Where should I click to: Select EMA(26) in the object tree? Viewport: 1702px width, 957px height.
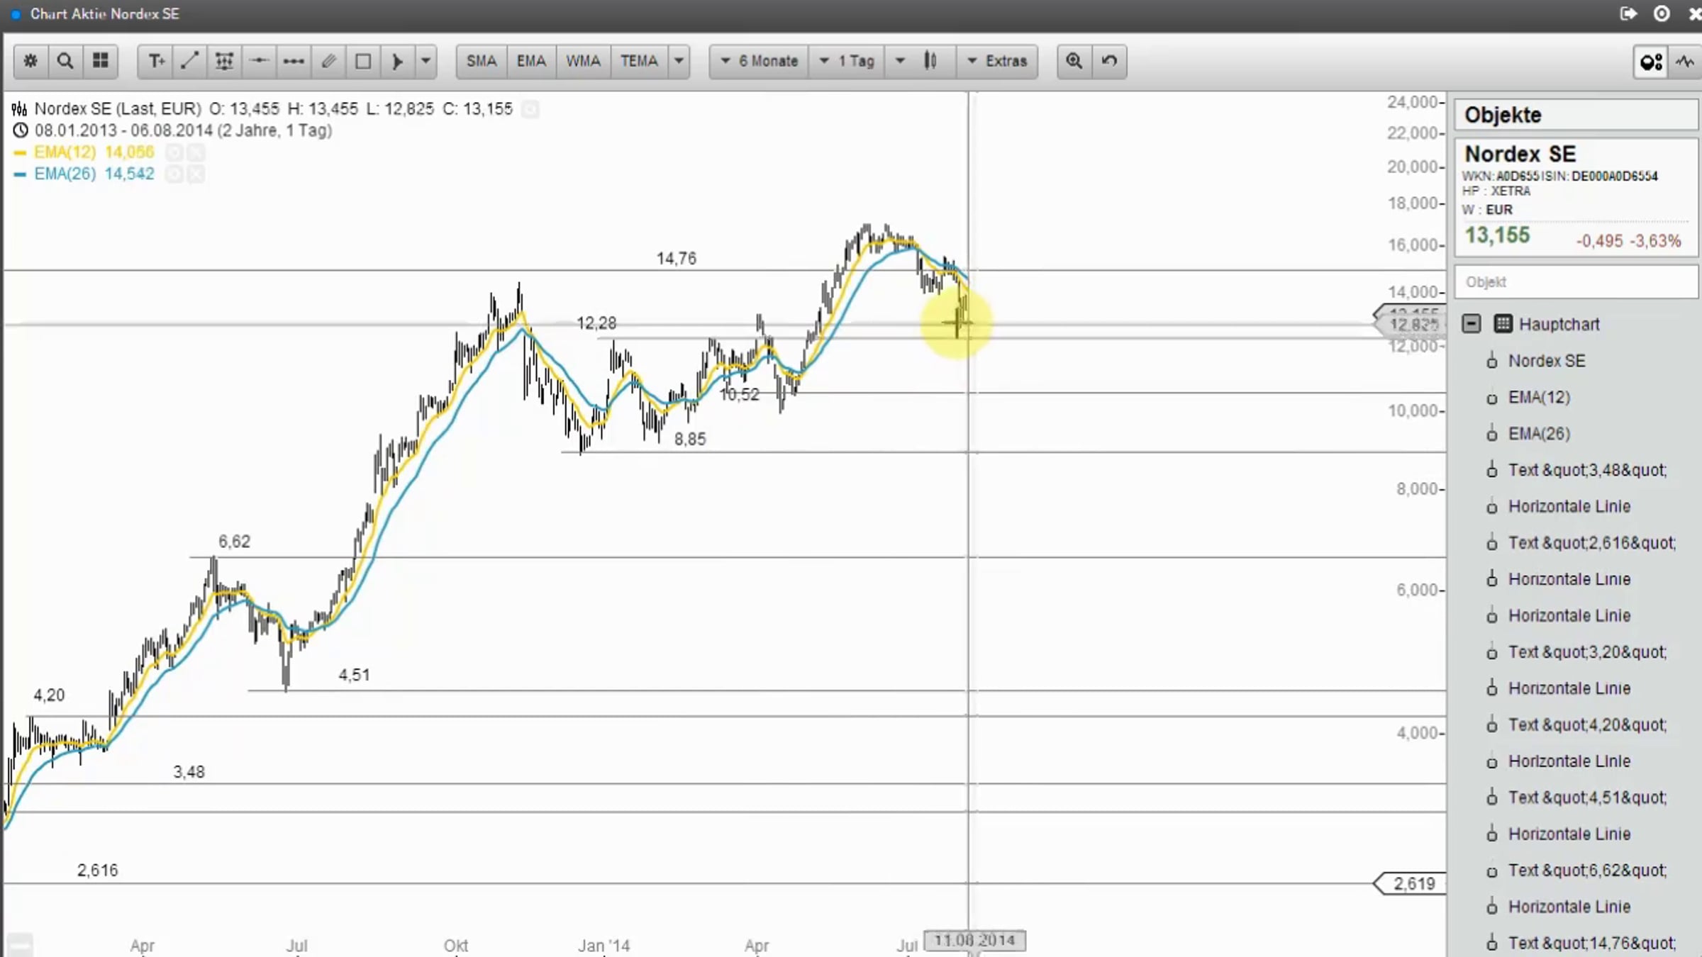[x=1539, y=433]
